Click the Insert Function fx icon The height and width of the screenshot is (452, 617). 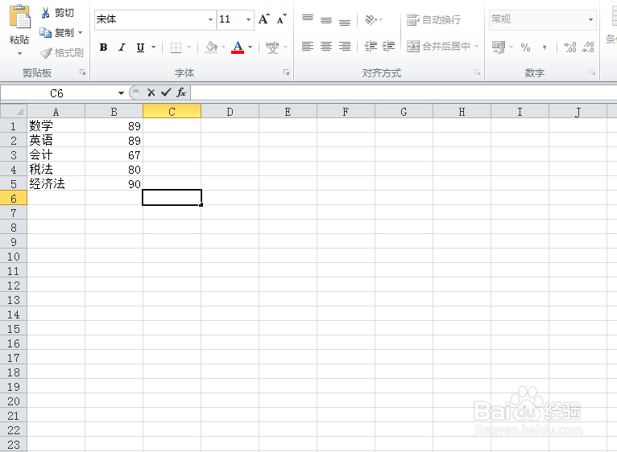point(181,92)
